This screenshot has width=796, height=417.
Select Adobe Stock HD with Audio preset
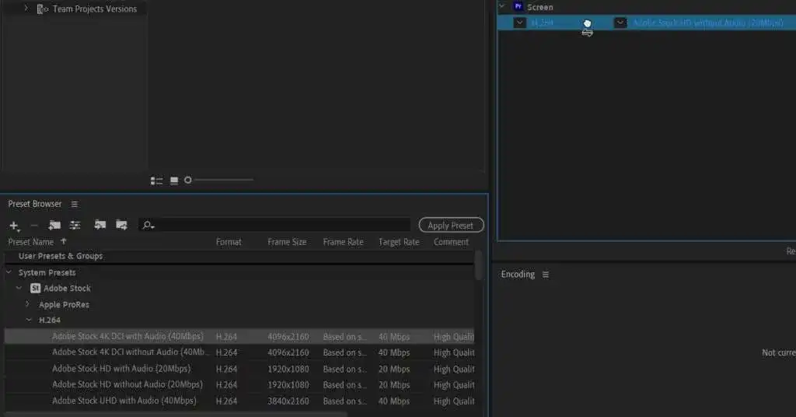point(239,369)
